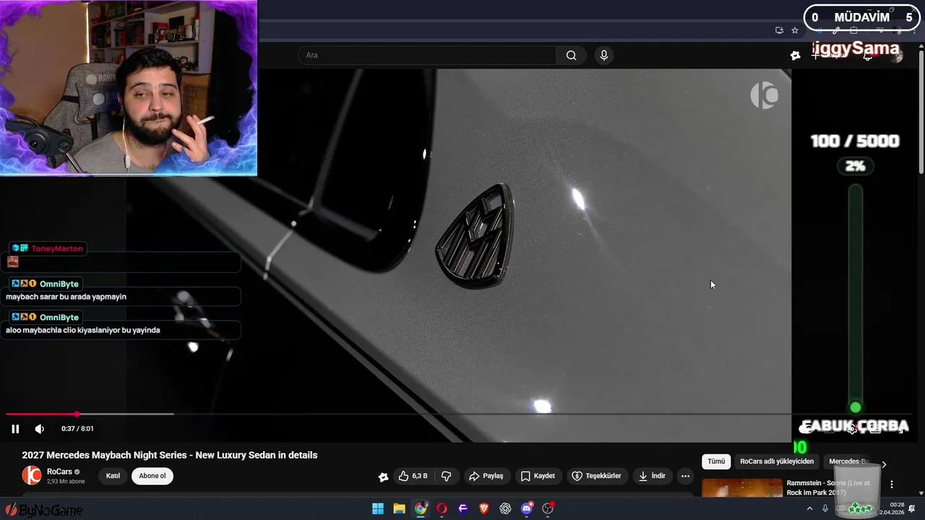Open Rammstein video options three-dot menu

tap(892, 485)
